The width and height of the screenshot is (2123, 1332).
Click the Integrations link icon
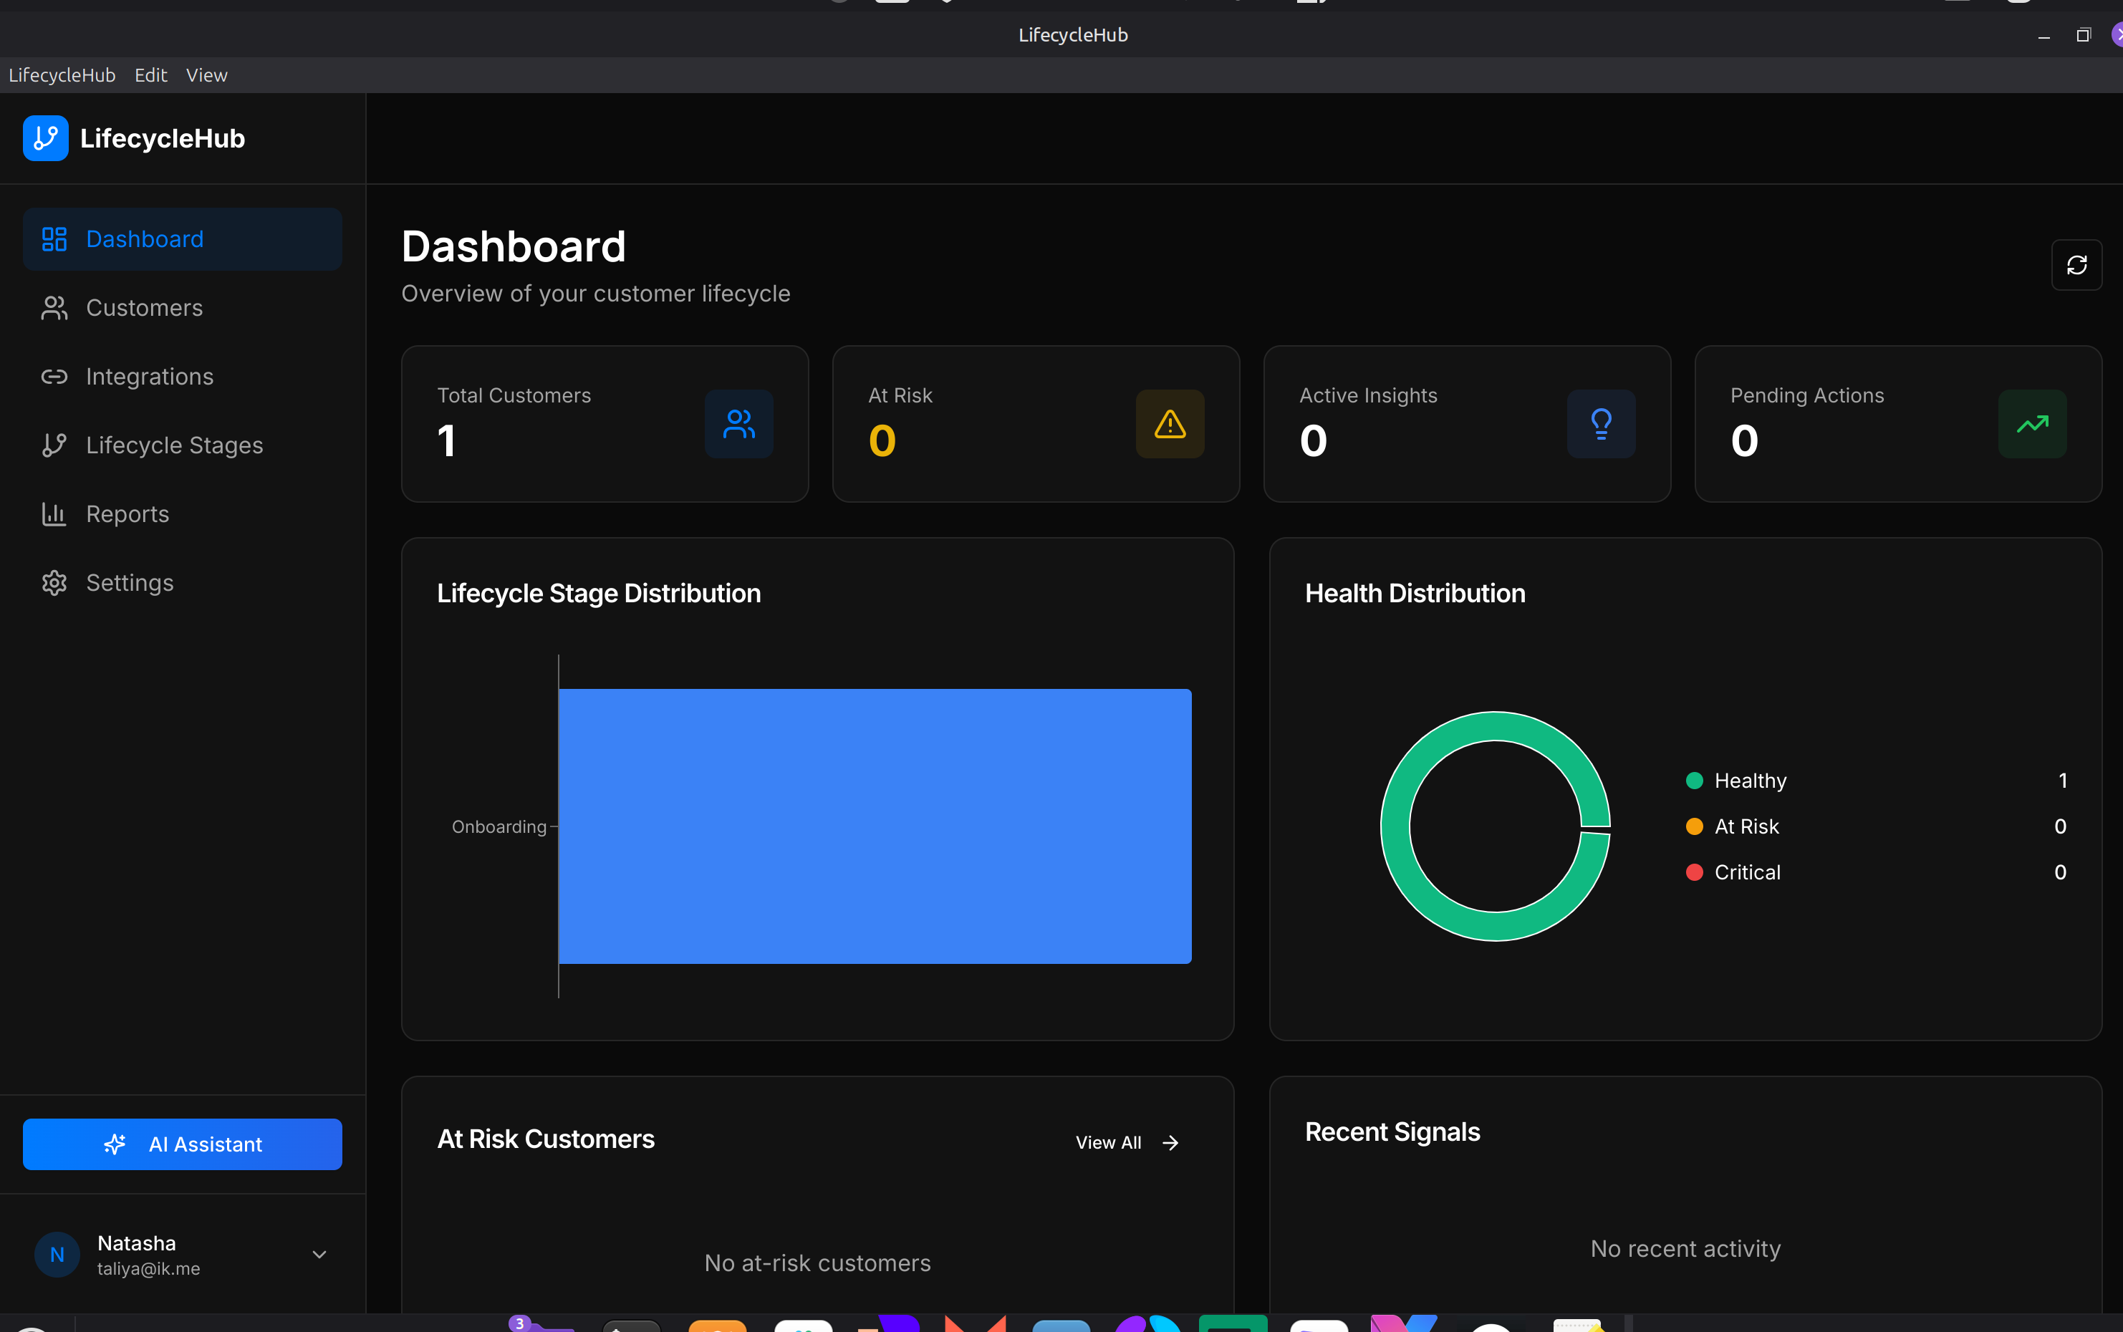(54, 375)
